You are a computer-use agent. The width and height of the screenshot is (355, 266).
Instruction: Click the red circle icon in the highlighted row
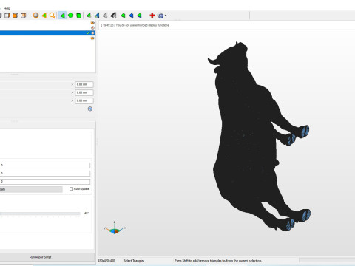point(92,33)
